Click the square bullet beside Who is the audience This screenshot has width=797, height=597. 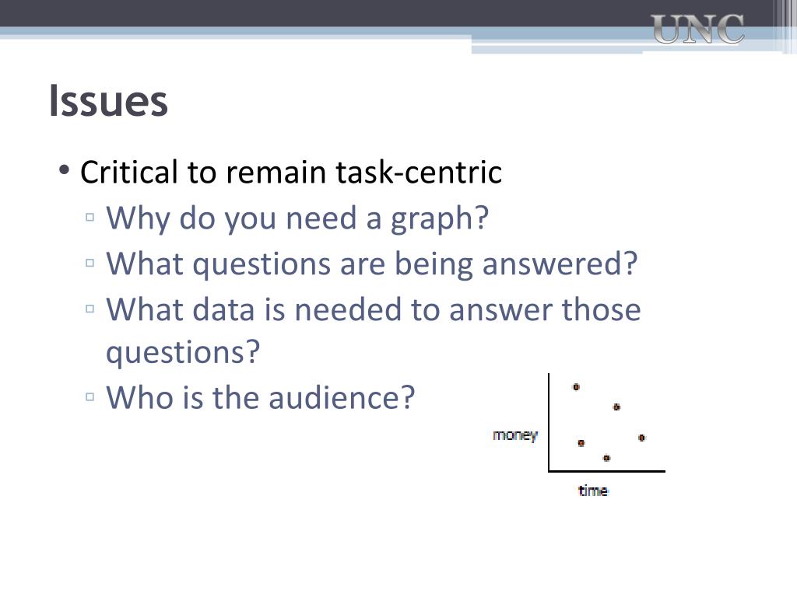pyautogui.click(x=90, y=396)
